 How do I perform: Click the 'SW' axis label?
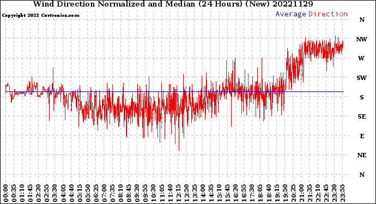[361, 78]
